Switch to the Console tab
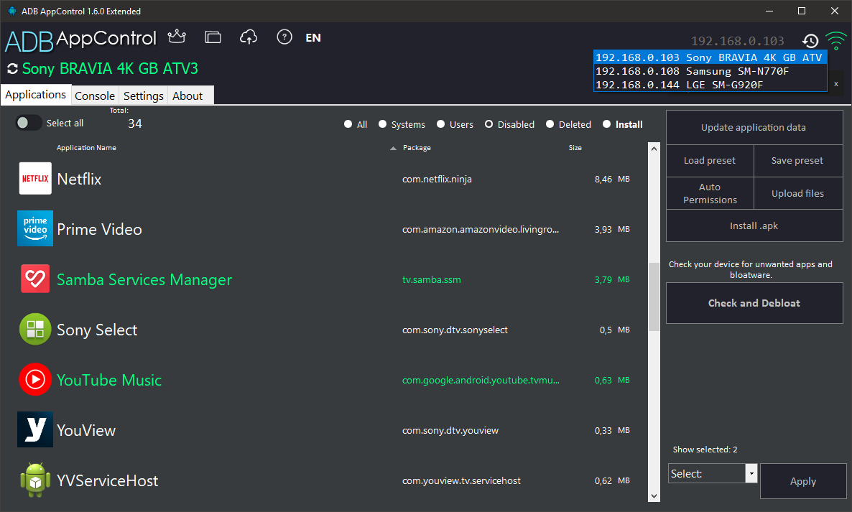Screen dimensions: 852x512 tap(95, 96)
